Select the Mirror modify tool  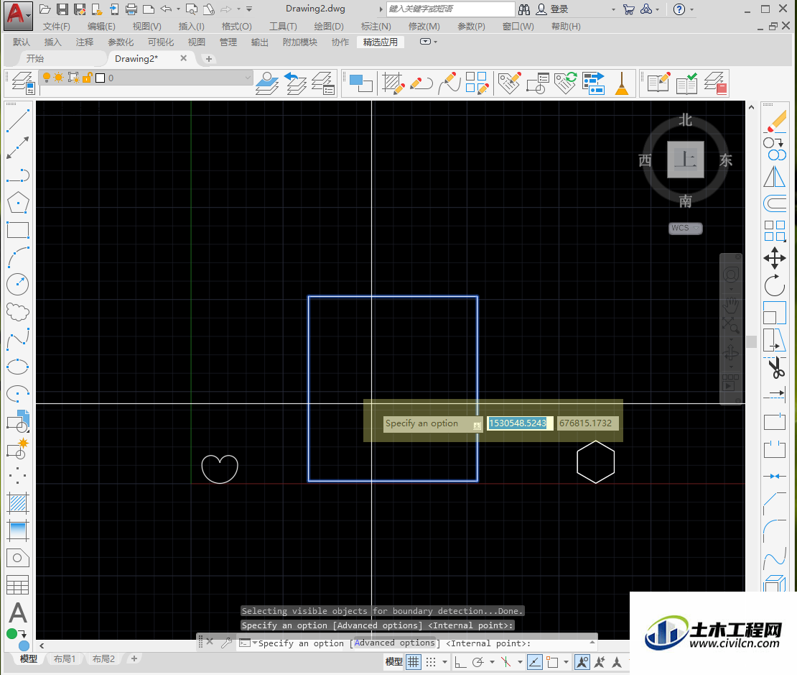click(x=775, y=176)
